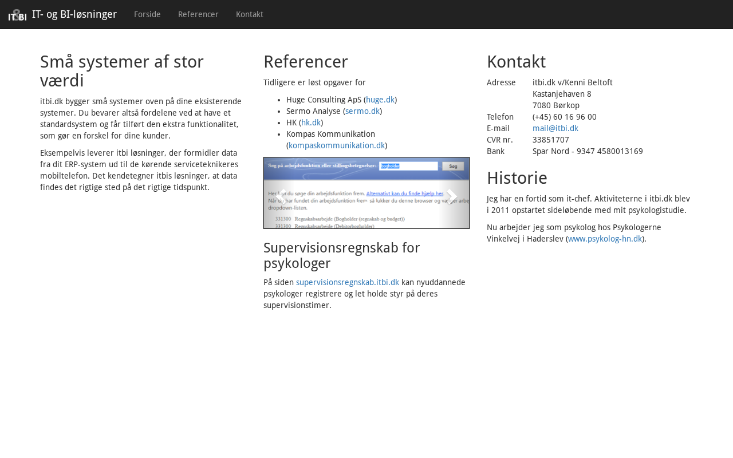Open the hk.dk link

311,123
